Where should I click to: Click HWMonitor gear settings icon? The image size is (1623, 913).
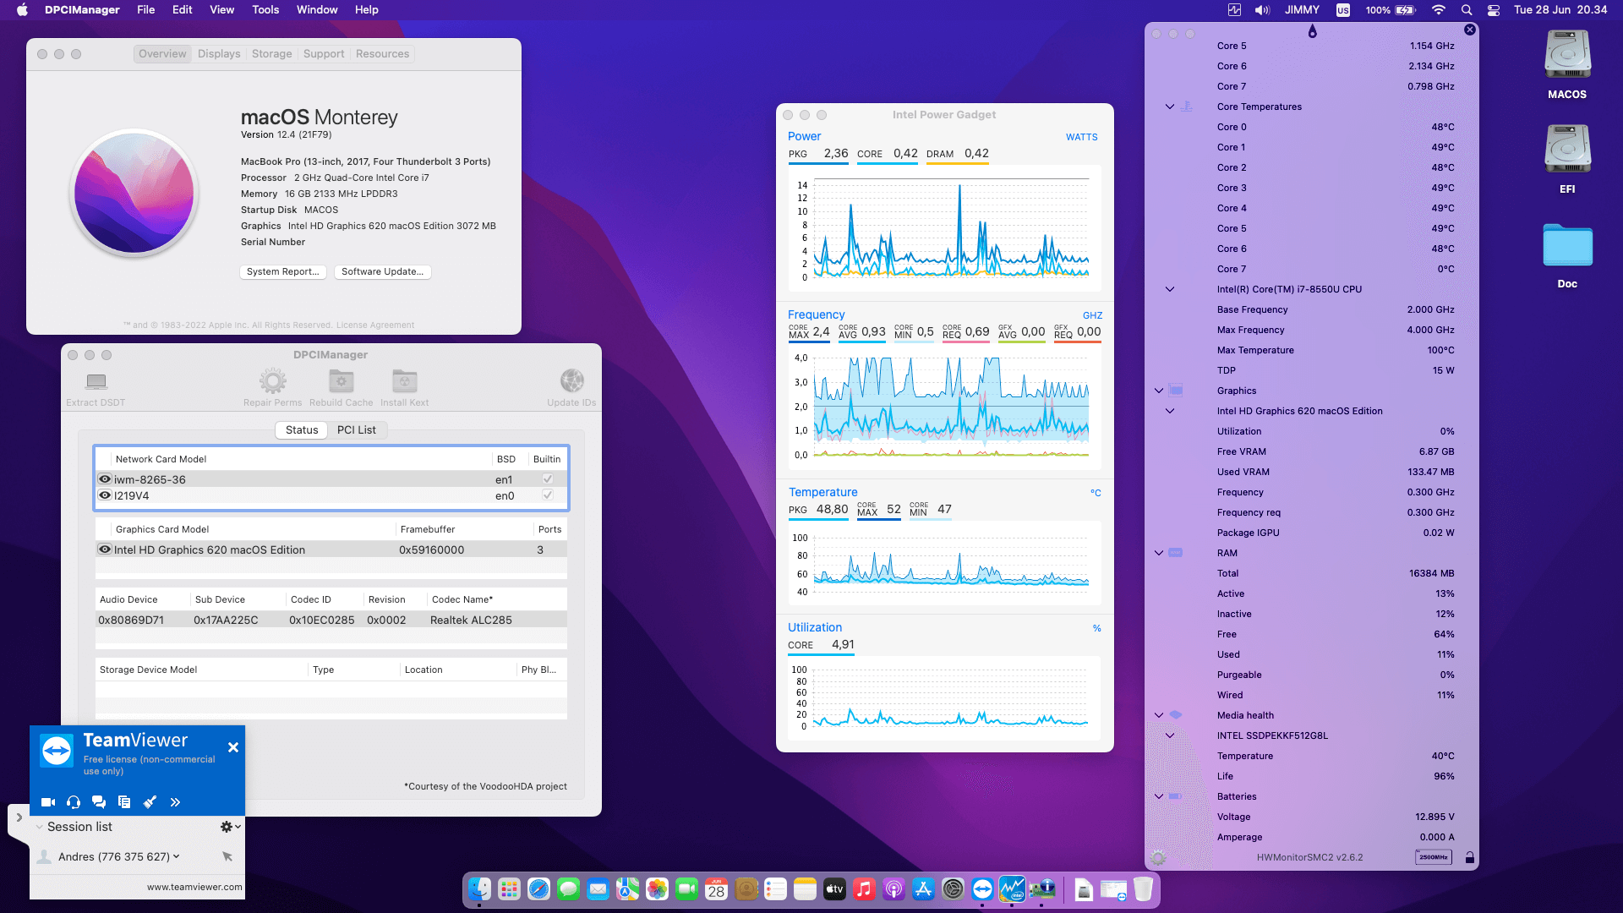(x=1158, y=857)
